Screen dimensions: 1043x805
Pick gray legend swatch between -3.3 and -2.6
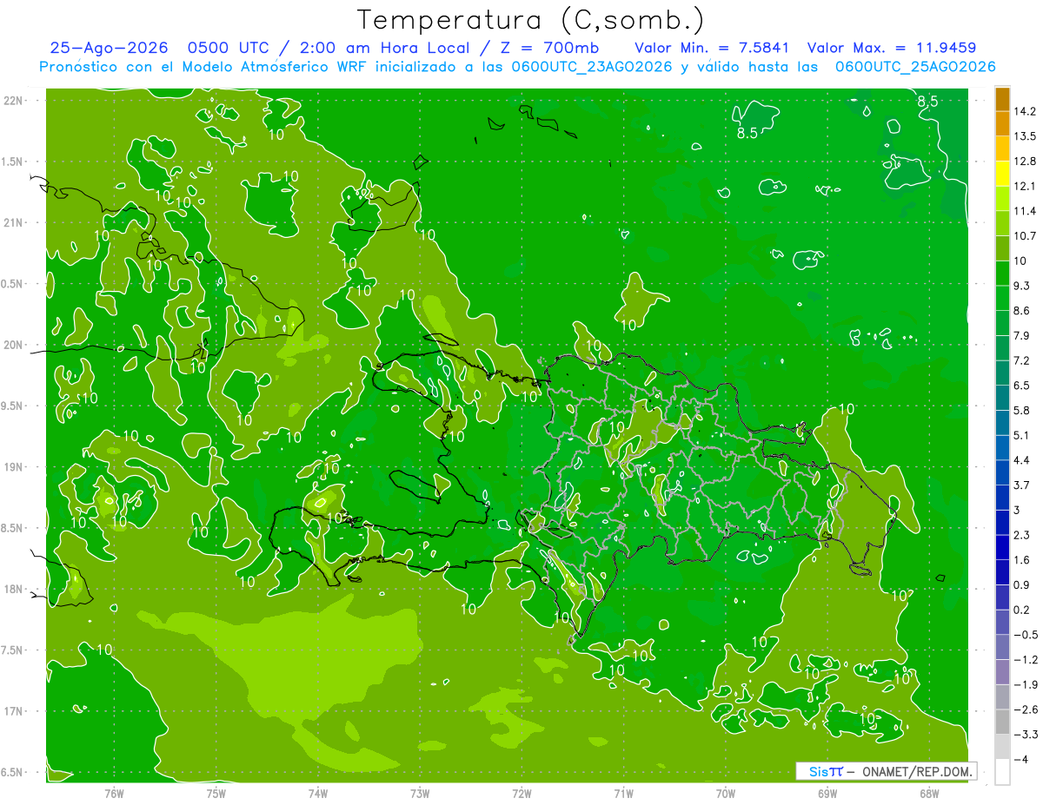pyautogui.click(x=1002, y=723)
